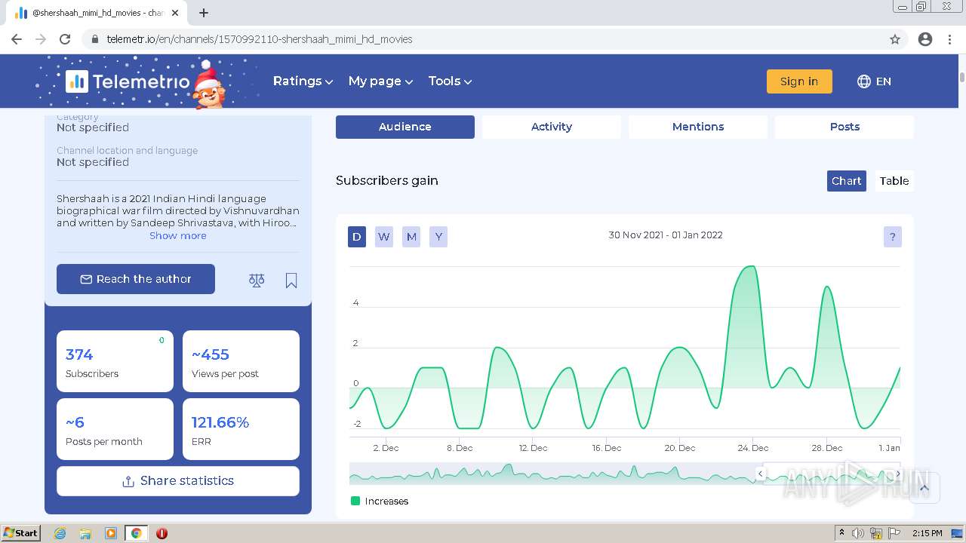The height and width of the screenshot is (543, 966).
Task: Open the volume tray icon
Action: click(x=858, y=533)
